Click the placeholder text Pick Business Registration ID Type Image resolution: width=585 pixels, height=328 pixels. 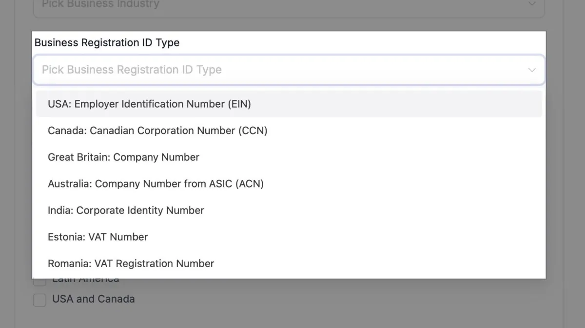coord(132,70)
